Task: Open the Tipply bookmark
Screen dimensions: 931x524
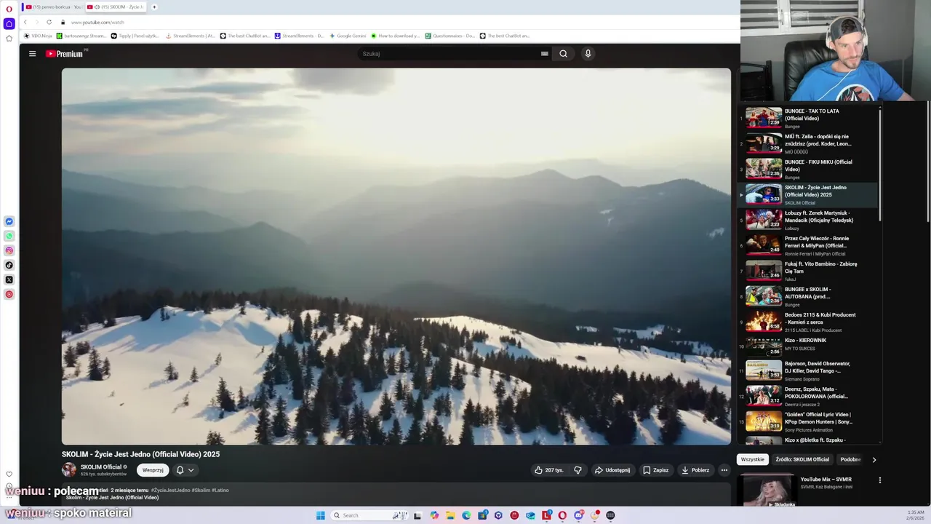Action: click(135, 36)
